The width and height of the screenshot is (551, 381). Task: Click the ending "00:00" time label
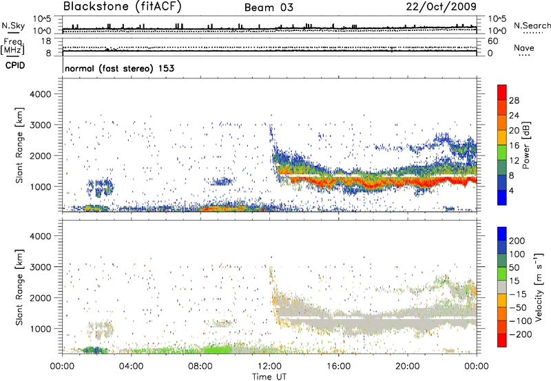(x=477, y=367)
